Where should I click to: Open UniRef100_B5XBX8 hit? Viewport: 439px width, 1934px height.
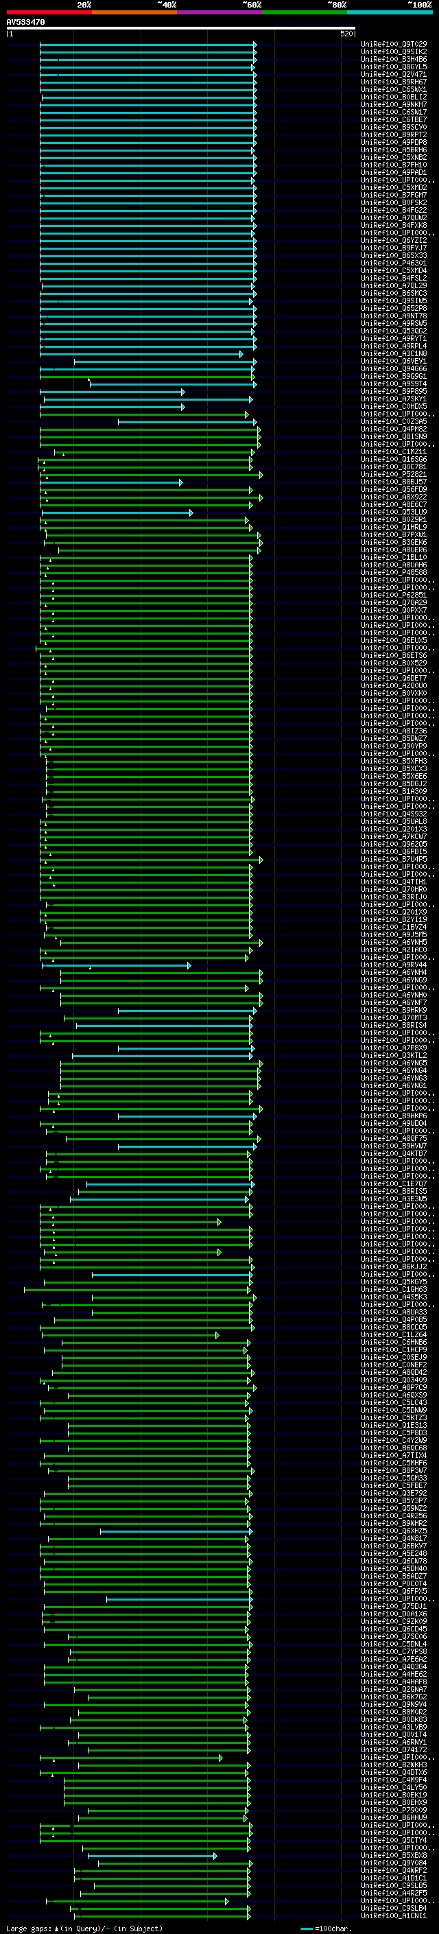click(394, 1855)
